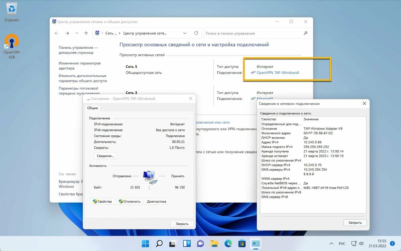Select the 'Аренда получена' row

pos(313,151)
